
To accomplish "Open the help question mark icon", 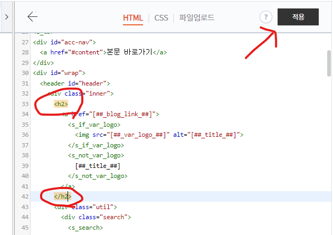I will coord(266,17).
